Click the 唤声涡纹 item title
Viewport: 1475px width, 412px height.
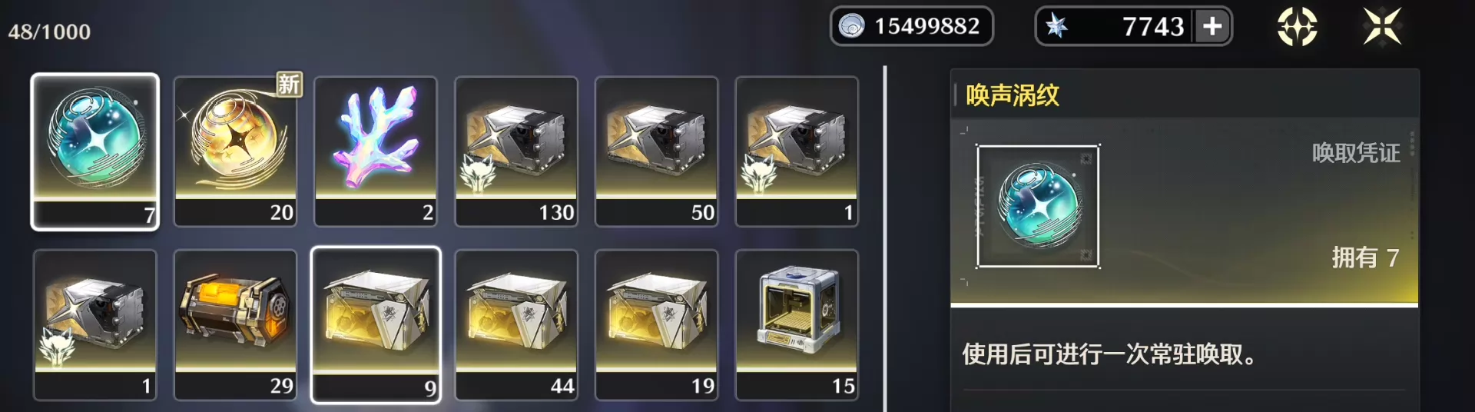[1013, 95]
